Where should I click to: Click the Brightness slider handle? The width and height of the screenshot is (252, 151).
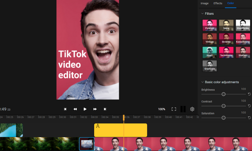pyautogui.click(x=223, y=94)
